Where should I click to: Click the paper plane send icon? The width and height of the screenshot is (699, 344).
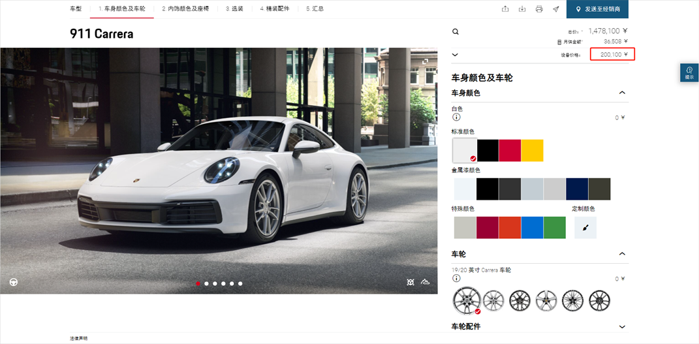[x=556, y=9]
